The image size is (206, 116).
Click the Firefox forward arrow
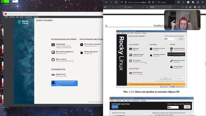111,2
